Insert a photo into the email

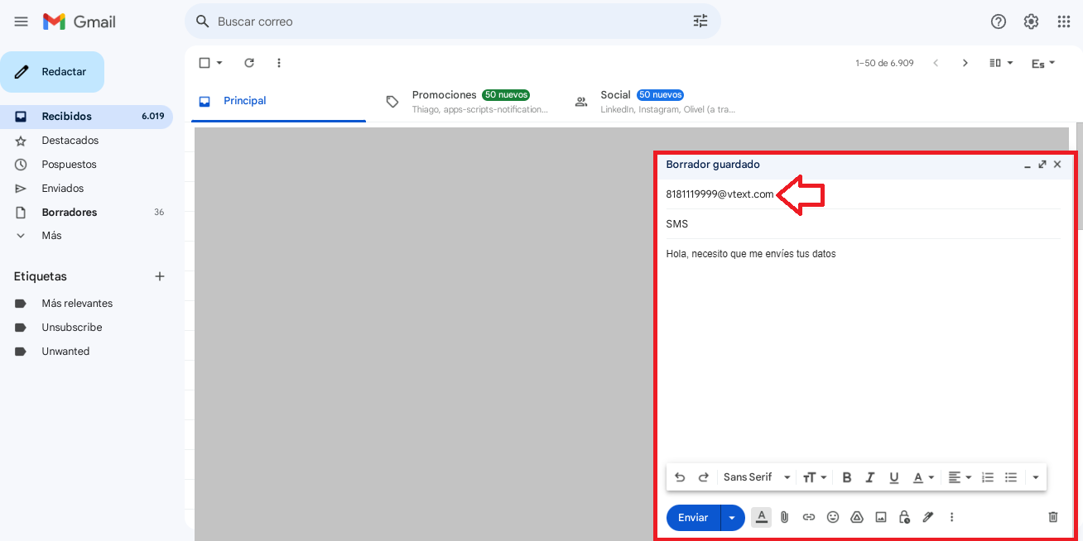880,517
